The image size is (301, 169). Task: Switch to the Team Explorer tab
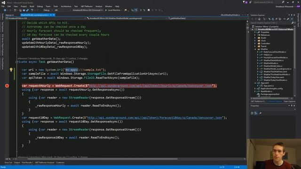click(x=289, y=101)
